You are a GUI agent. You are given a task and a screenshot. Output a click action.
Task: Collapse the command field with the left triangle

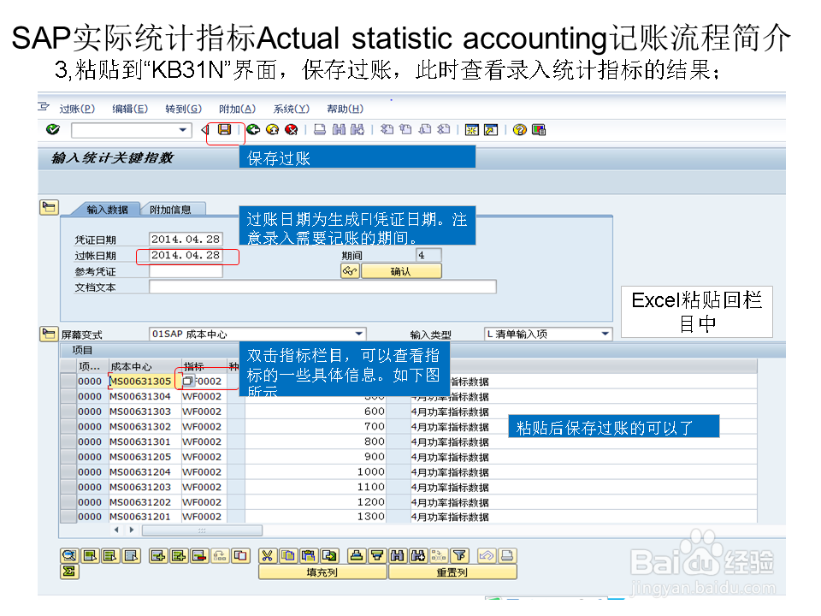point(204,129)
